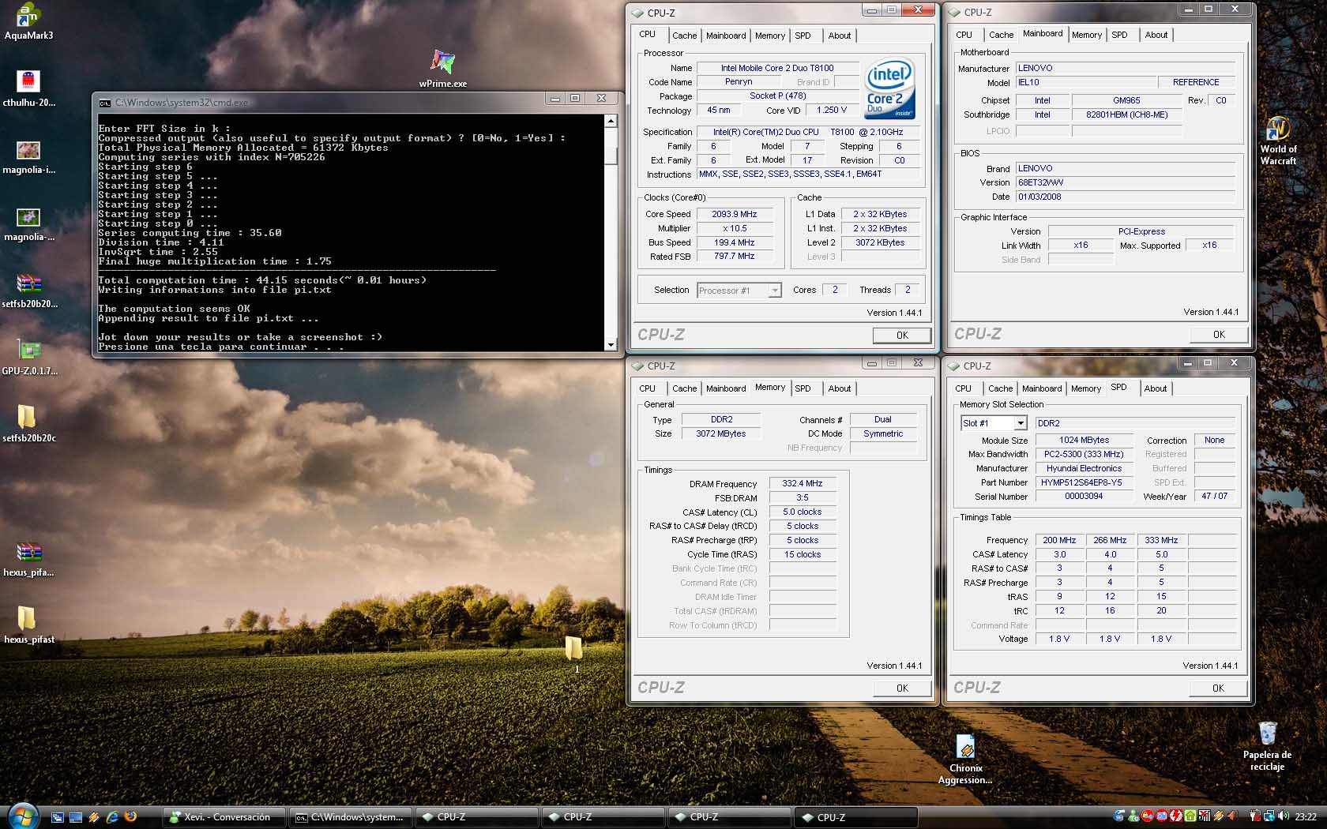Click the network tray icon
Viewport: 1327px width, 829px height.
[x=1269, y=816]
